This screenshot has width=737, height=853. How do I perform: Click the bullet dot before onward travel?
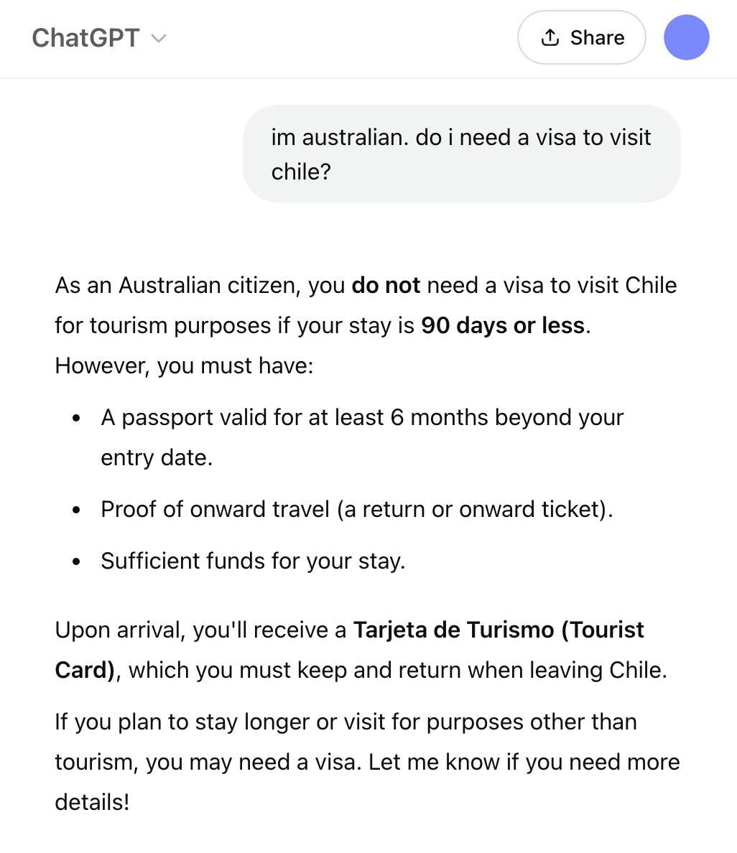(77, 511)
